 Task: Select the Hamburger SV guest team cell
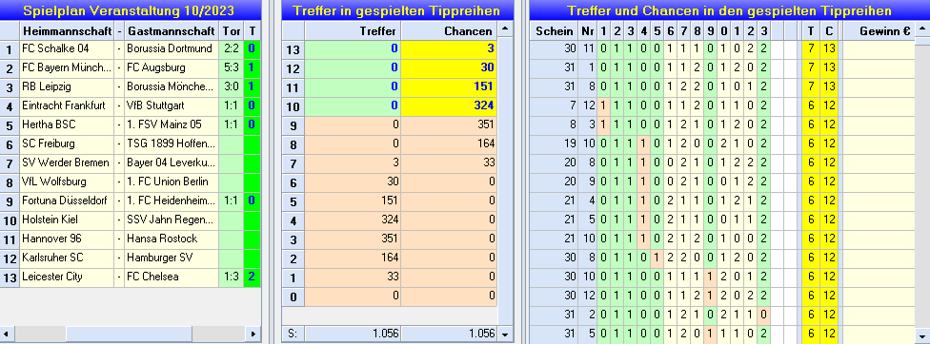click(171, 258)
